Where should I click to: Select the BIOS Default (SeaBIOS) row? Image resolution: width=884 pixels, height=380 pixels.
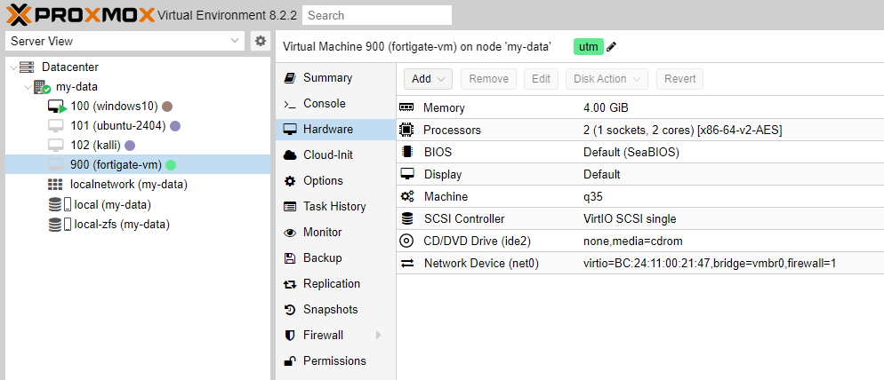tap(640, 152)
